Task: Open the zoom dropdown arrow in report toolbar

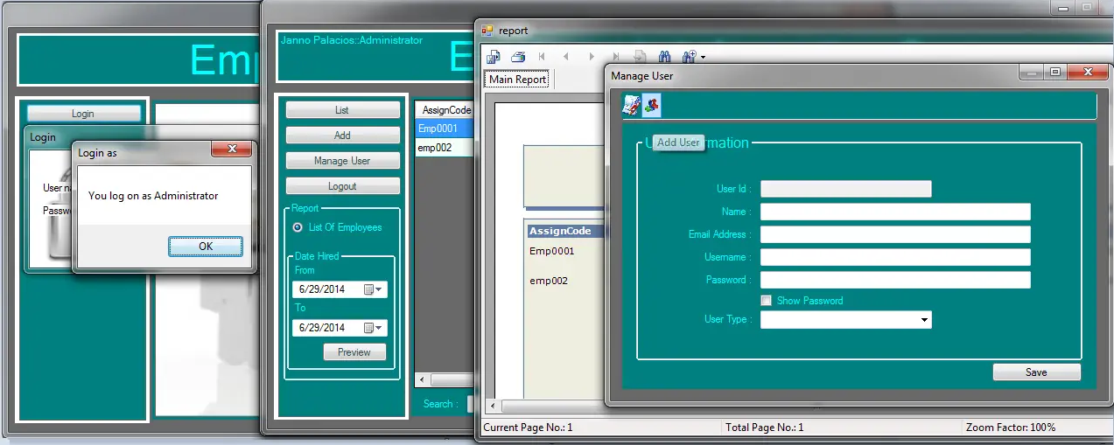Action: pyautogui.click(x=703, y=59)
